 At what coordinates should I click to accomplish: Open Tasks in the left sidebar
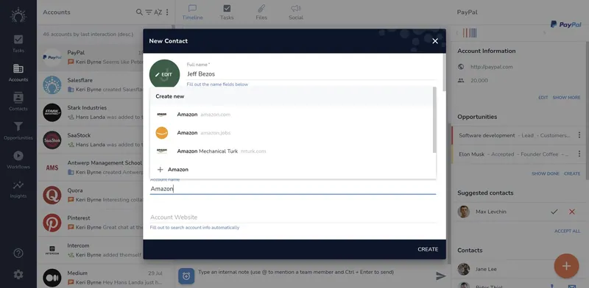[x=18, y=43]
